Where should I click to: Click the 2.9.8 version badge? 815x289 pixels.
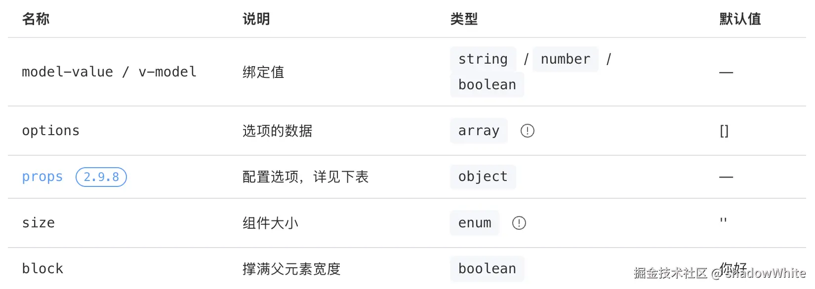101,177
